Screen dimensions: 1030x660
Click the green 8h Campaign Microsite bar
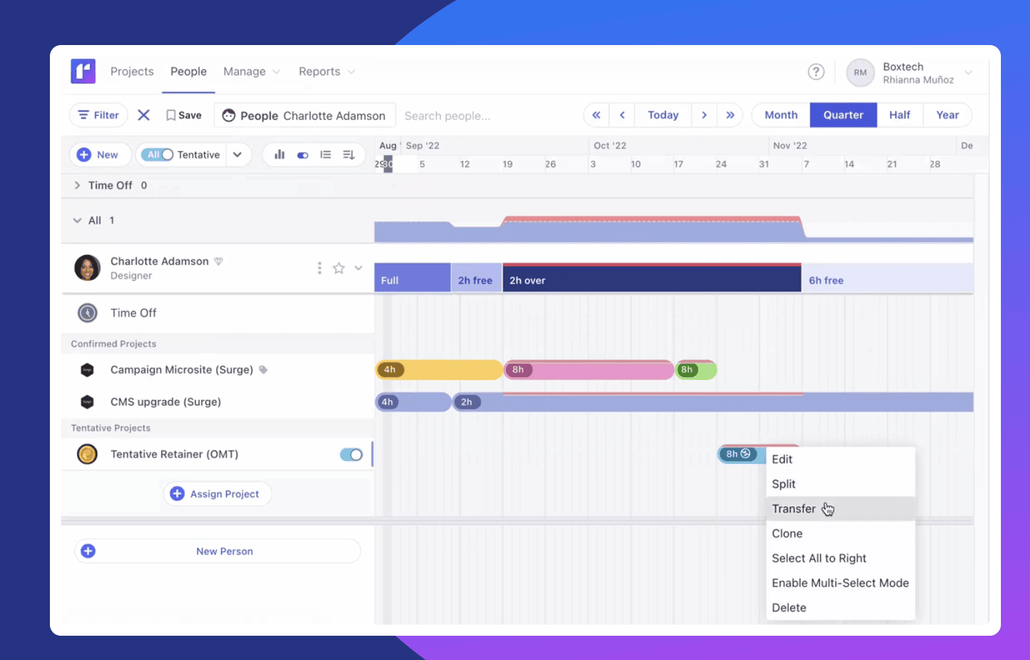[696, 370]
